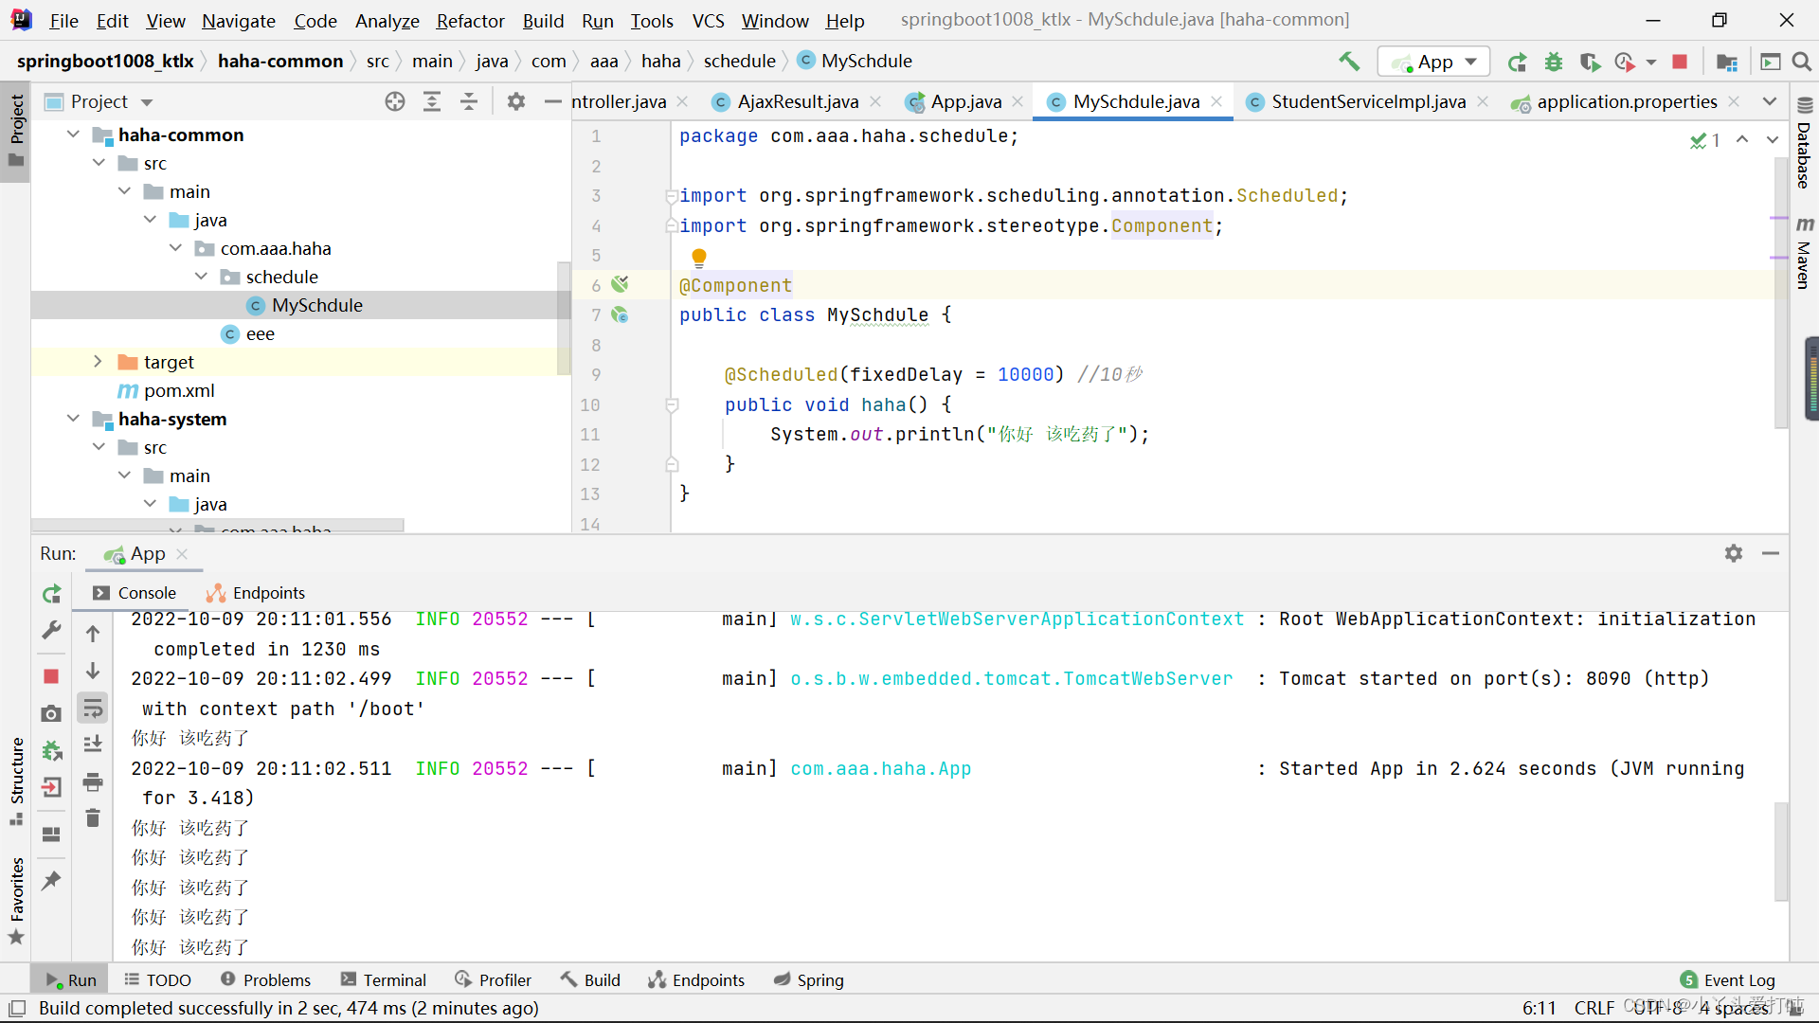Click the schedule breadcrumb in navigation bar
The height and width of the screenshot is (1023, 1819).
click(739, 61)
